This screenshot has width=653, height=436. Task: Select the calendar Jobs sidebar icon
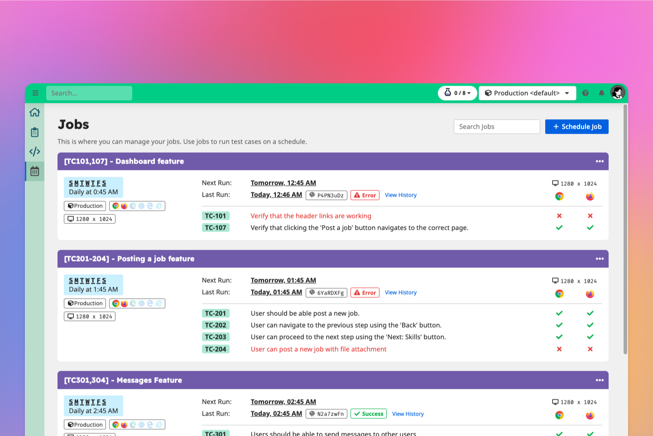(35, 171)
